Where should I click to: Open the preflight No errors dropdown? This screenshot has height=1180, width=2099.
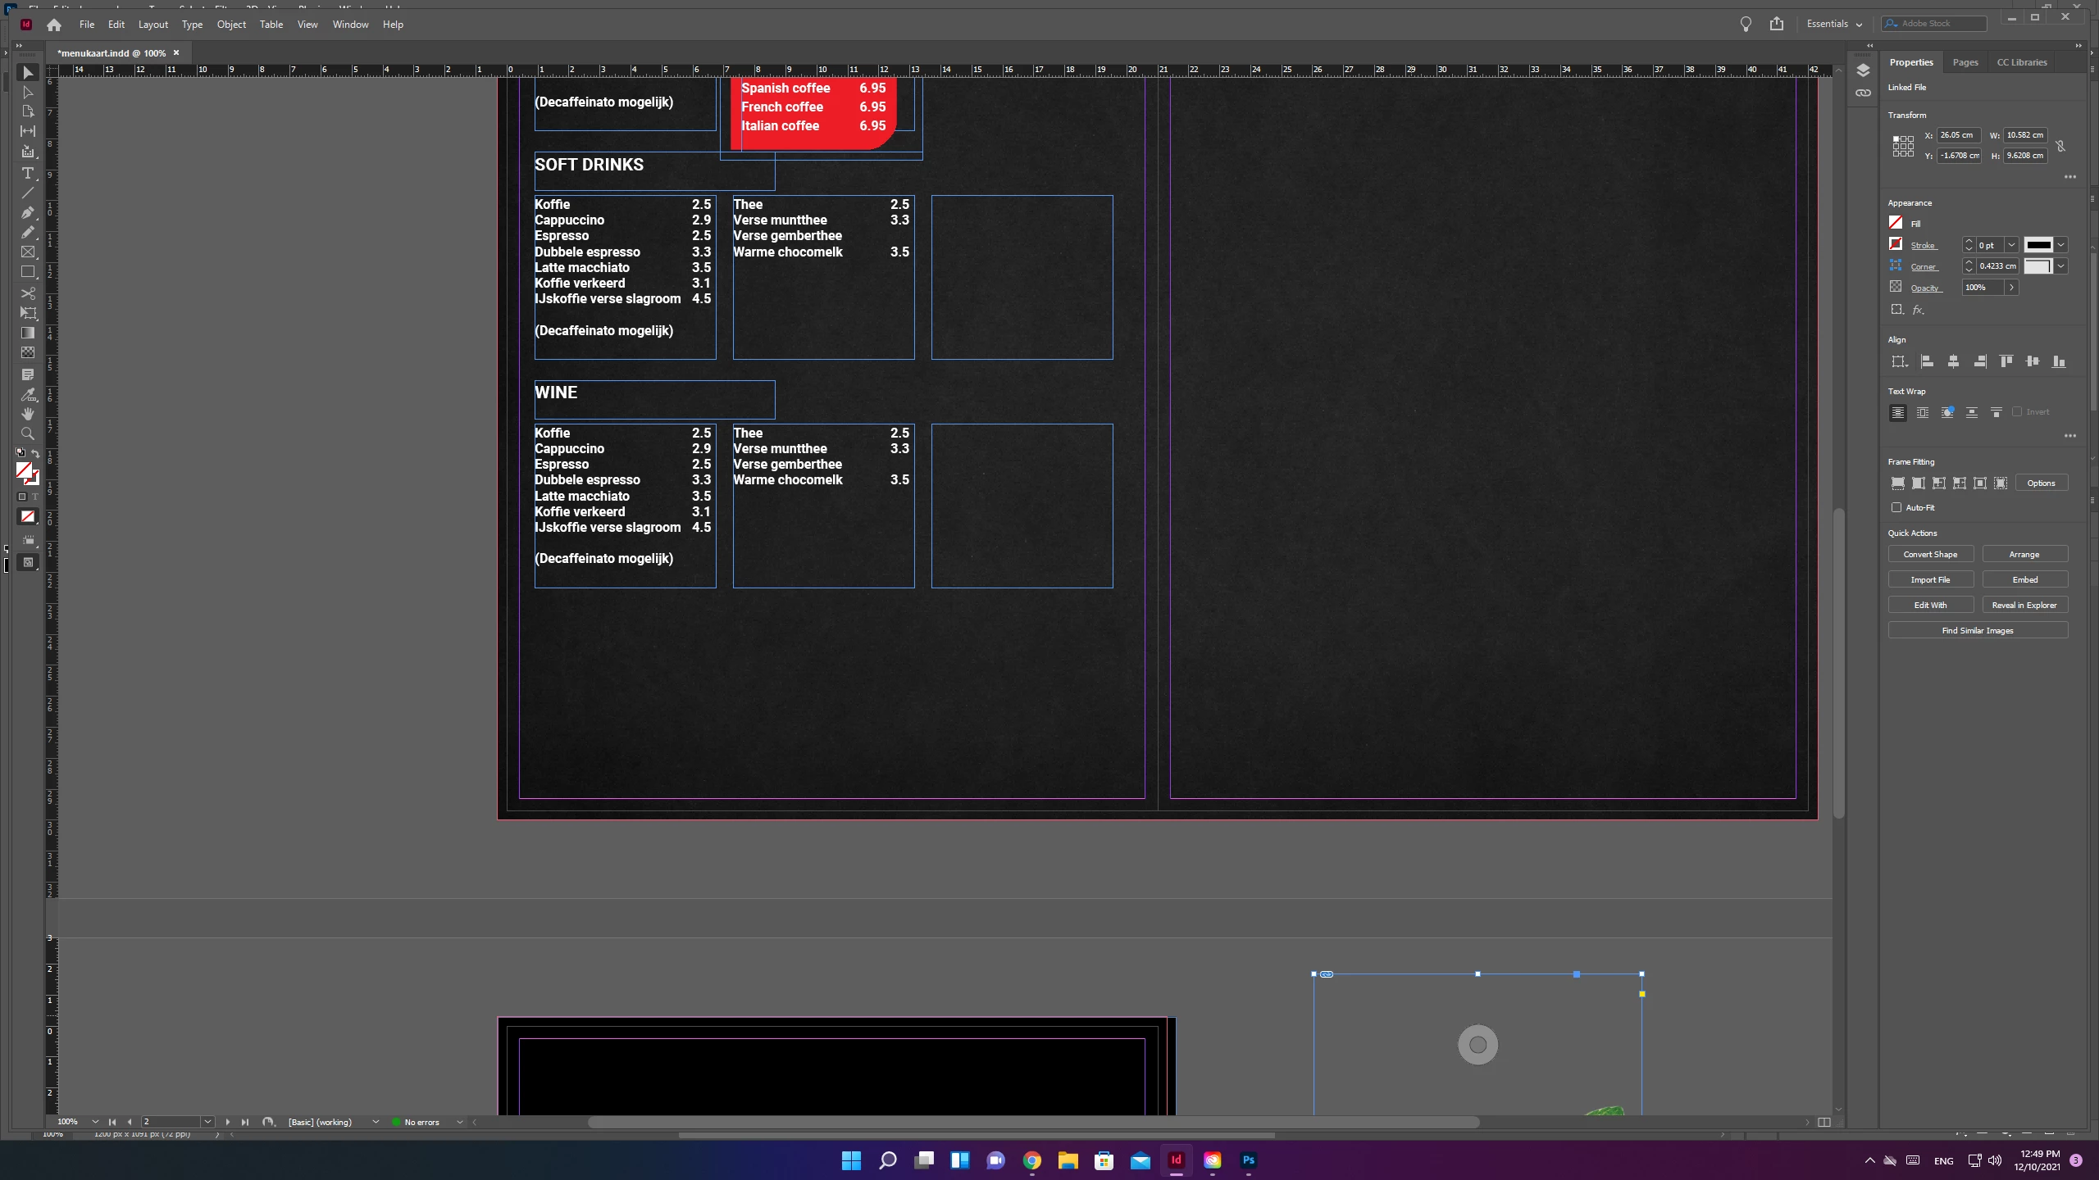pyautogui.click(x=459, y=1122)
